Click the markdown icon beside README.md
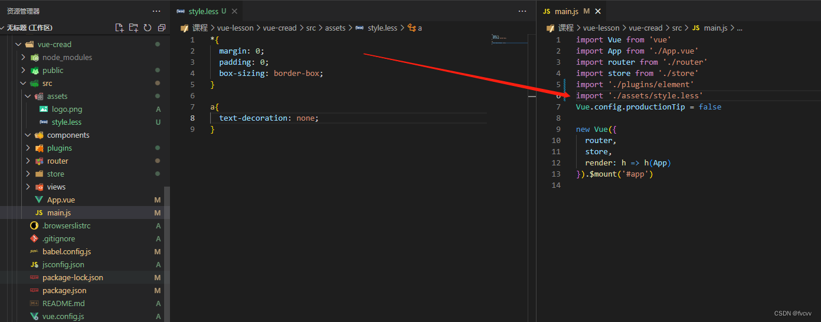 (34, 303)
